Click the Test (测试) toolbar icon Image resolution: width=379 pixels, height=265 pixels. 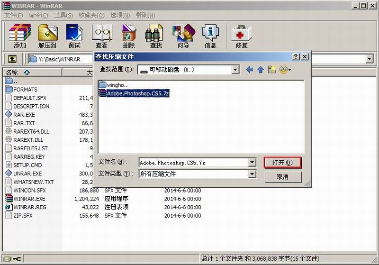(x=74, y=36)
